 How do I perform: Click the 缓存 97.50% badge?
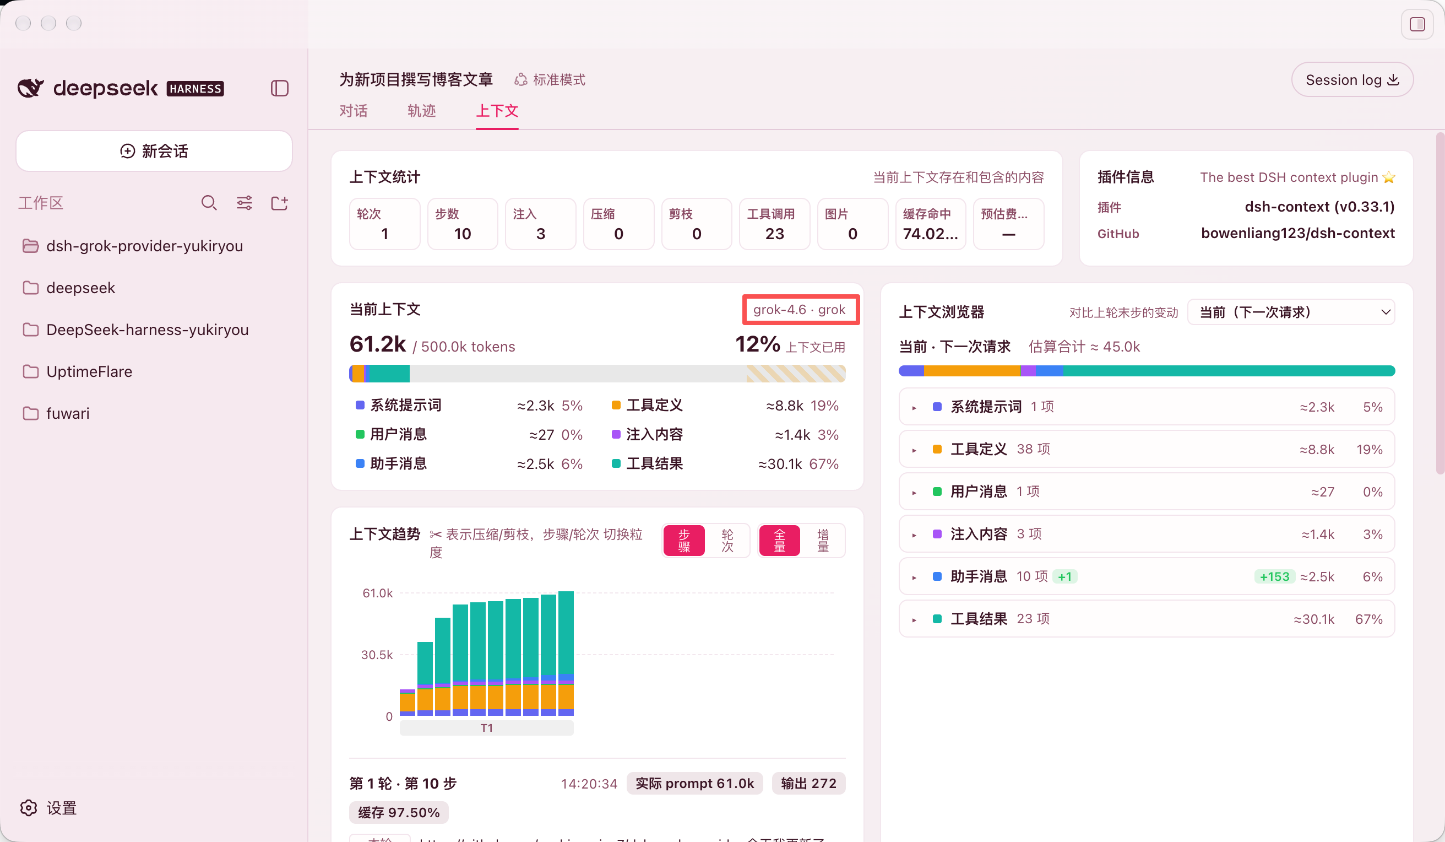[x=399, y=813]
